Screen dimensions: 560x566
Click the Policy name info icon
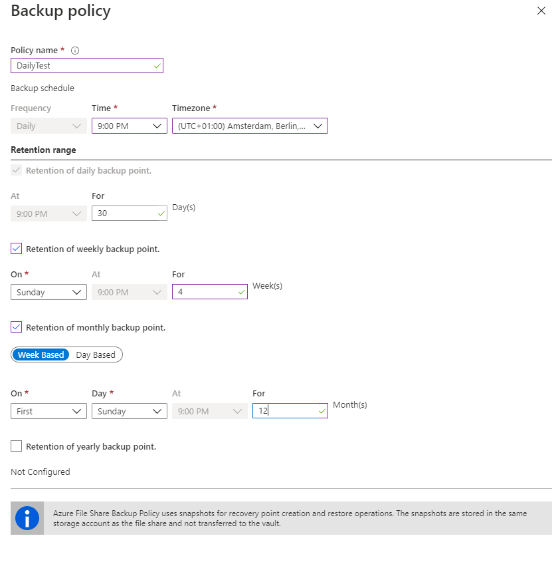click(x=75, y=51)
